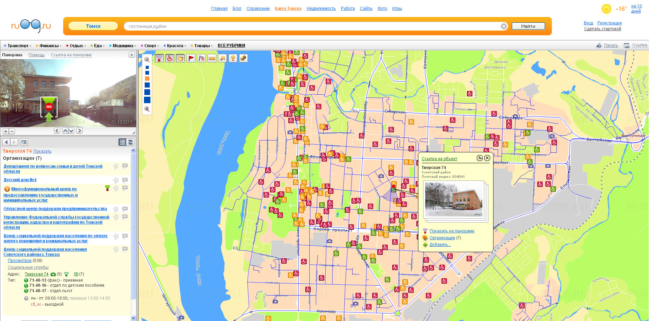Screen dimensions: 649x321
Task: Toggle wheelchair accessibility layer on map
Action: coord(170,58)
